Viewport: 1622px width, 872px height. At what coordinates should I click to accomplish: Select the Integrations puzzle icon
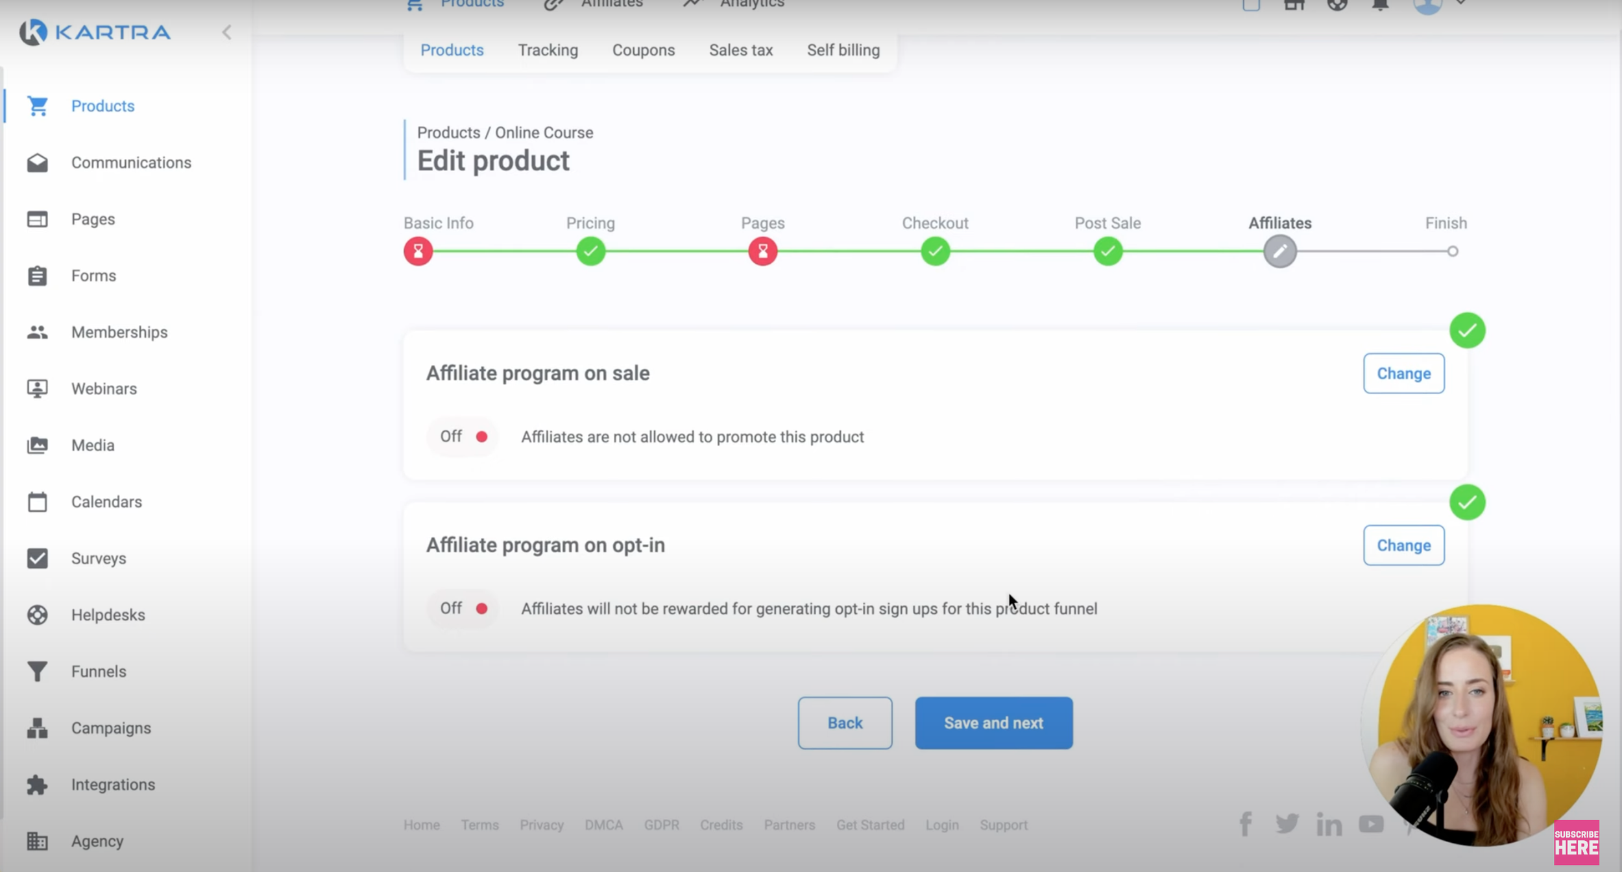[x=37, y=784]
